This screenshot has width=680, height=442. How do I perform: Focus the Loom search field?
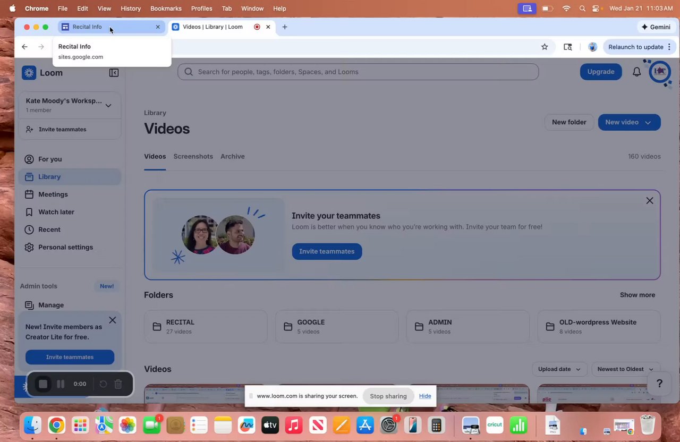coord(358,72)
